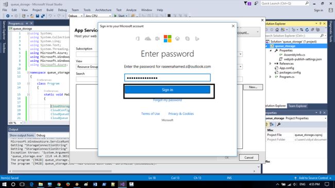Select AssemblyInfo.cs in Solution Explorer
The height and width of the screenshot is (188, 335).
point(294,55)
